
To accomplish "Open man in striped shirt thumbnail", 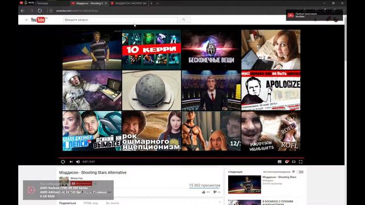I will tap(92, 50).
